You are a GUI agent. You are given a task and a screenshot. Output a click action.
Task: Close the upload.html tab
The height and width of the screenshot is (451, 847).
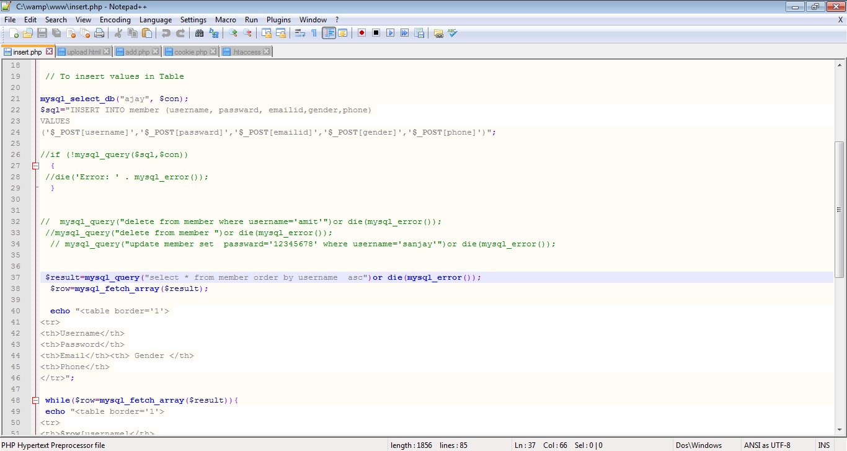106,51
